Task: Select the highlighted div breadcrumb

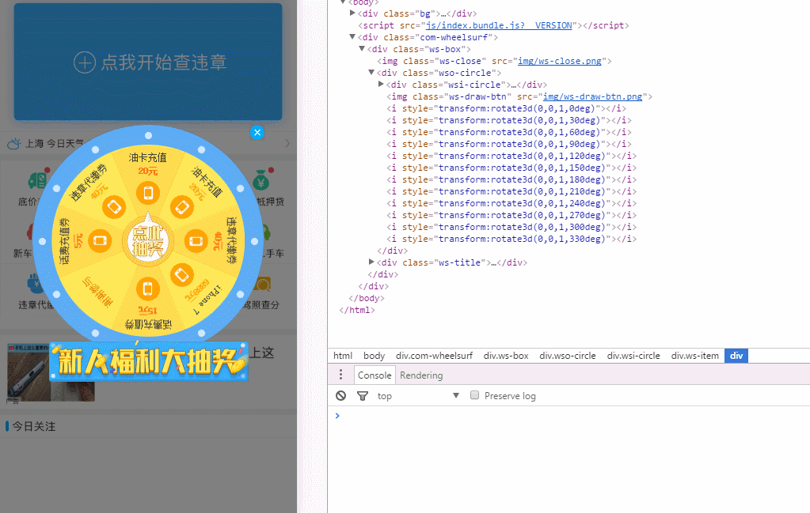Action: point(736,356)
